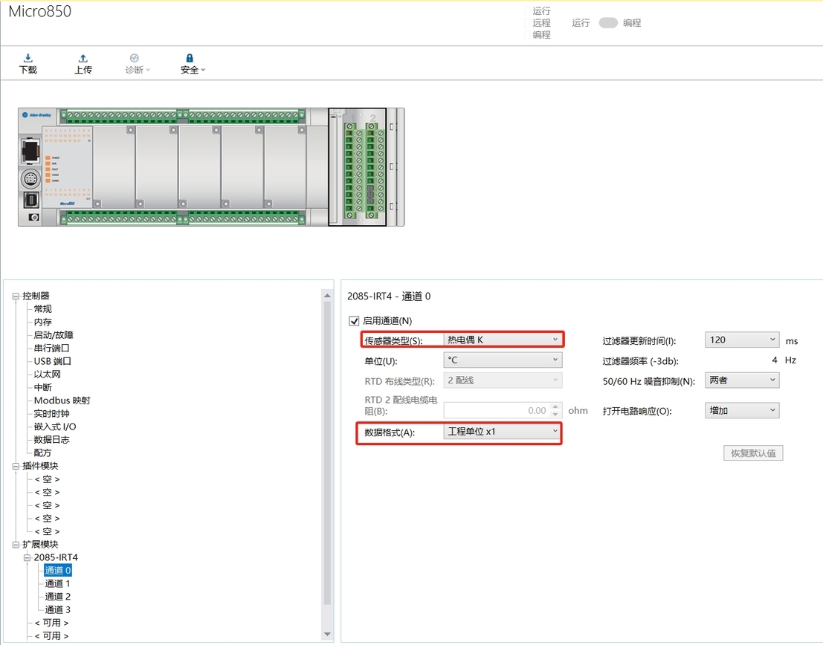Open the Units (单位) °C dropdown

click(503, 360)
